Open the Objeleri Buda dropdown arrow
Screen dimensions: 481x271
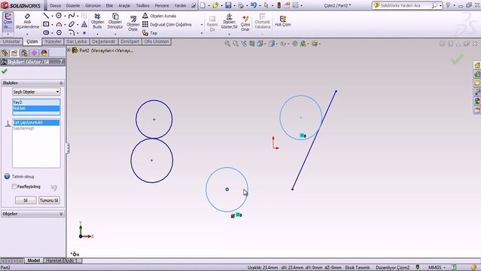point(97,34)
